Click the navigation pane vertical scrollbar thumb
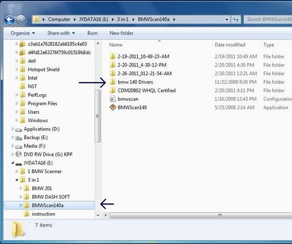Image resolution: width=292 pixels, height=244 pixels. 98,116
